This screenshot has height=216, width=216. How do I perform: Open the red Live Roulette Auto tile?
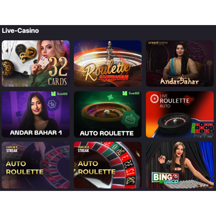pyautogui.click(x=180, y=114)
